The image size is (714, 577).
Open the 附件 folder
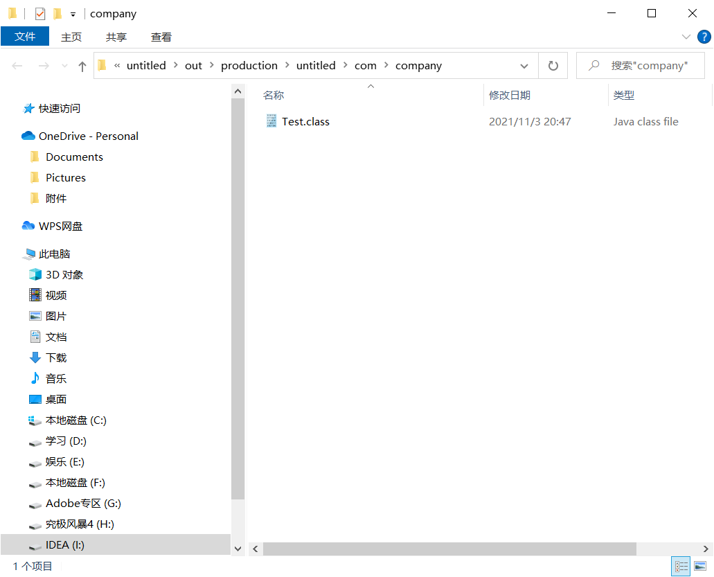coord(56,199)
